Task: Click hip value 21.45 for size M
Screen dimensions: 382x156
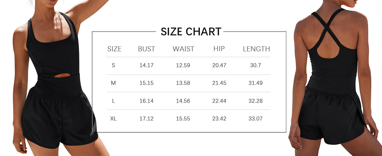Action: (x=219, y=83)
